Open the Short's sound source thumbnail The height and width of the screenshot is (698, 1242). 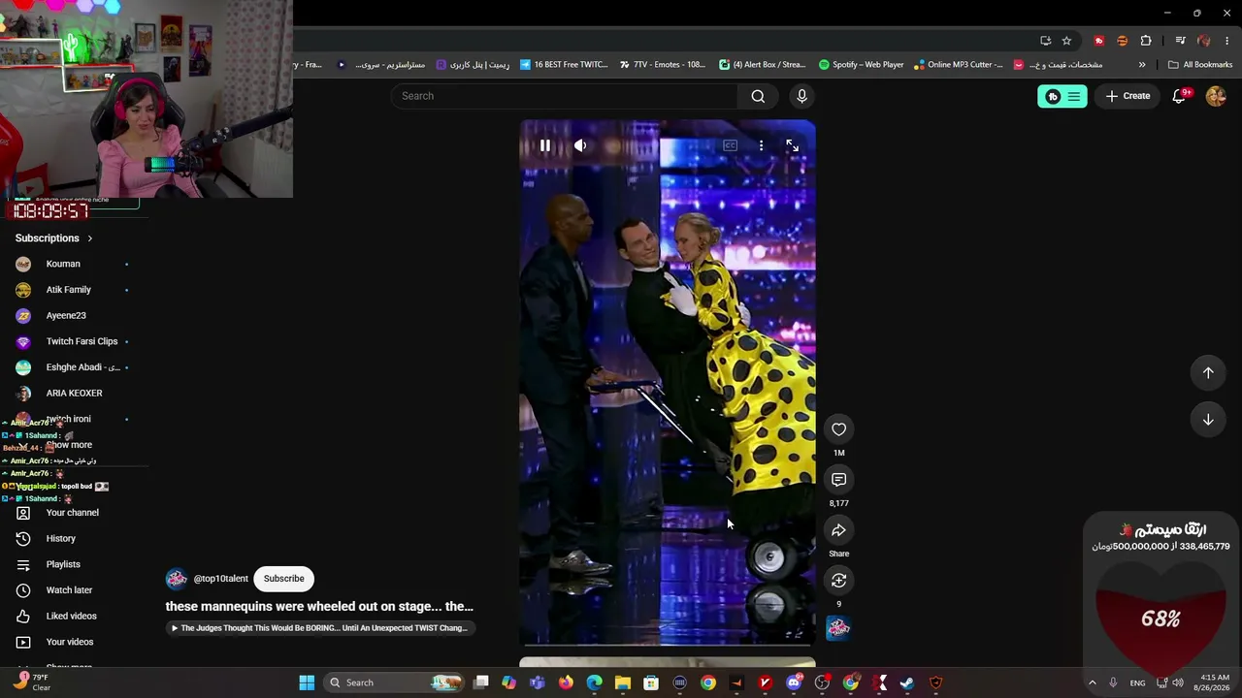(839, 628)
